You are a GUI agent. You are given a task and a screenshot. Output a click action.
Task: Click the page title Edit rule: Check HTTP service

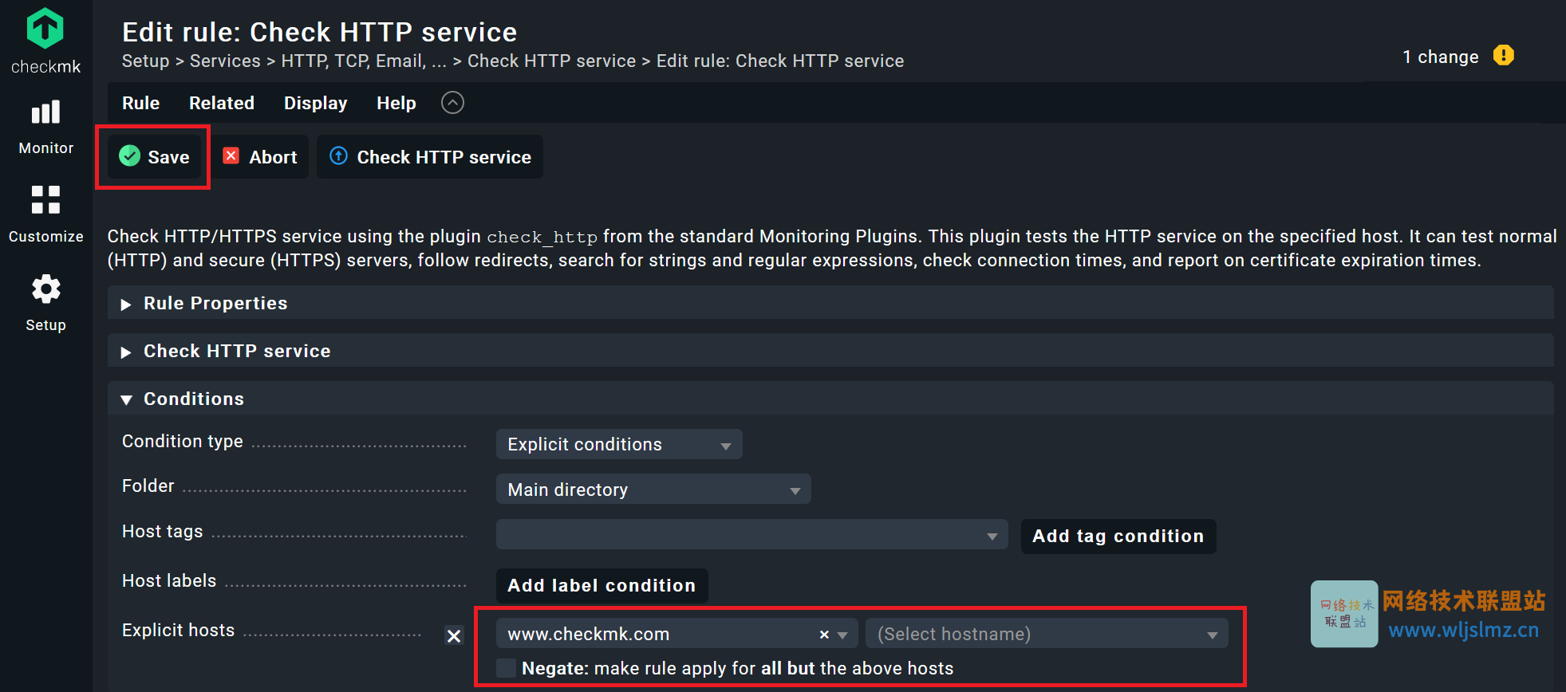point(319,32)
